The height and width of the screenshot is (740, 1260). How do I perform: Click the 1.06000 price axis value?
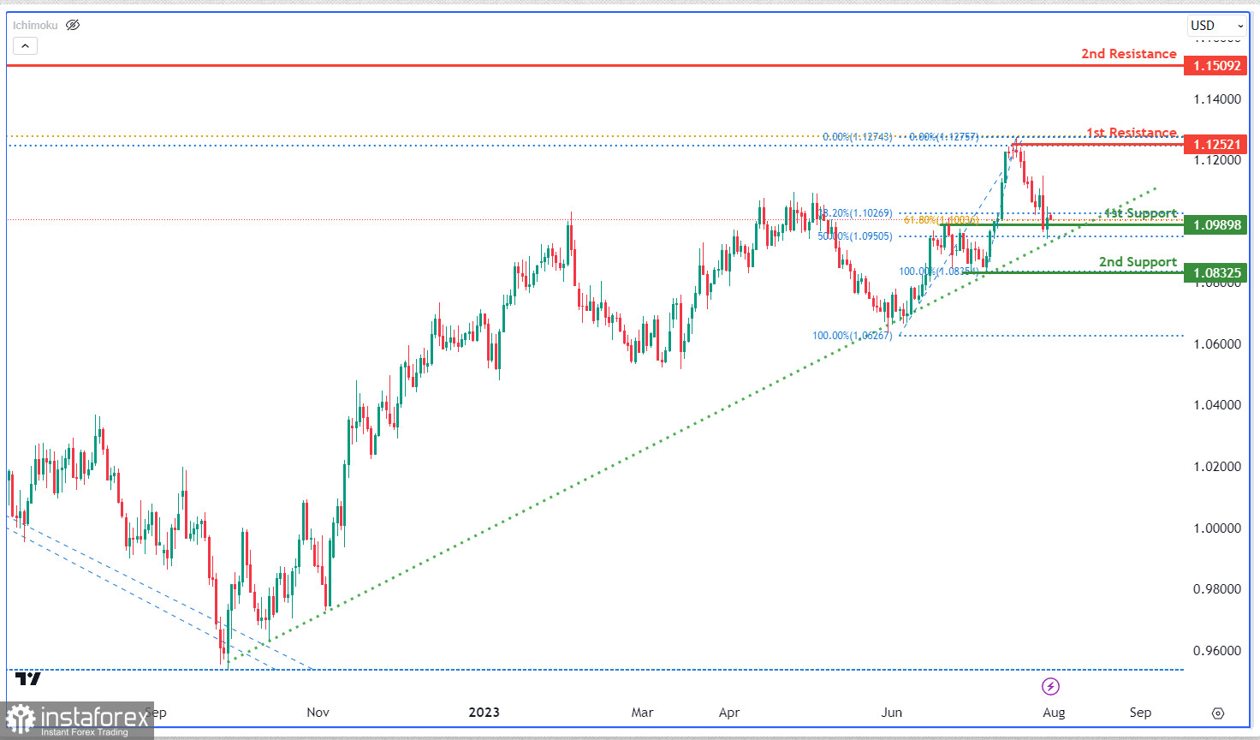click(1216, 344)
